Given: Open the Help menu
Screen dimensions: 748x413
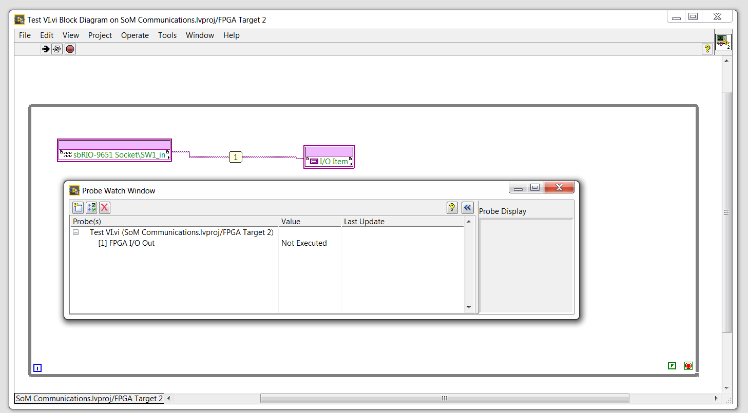Looking at the screenshot, I should [x=232, y=35].
